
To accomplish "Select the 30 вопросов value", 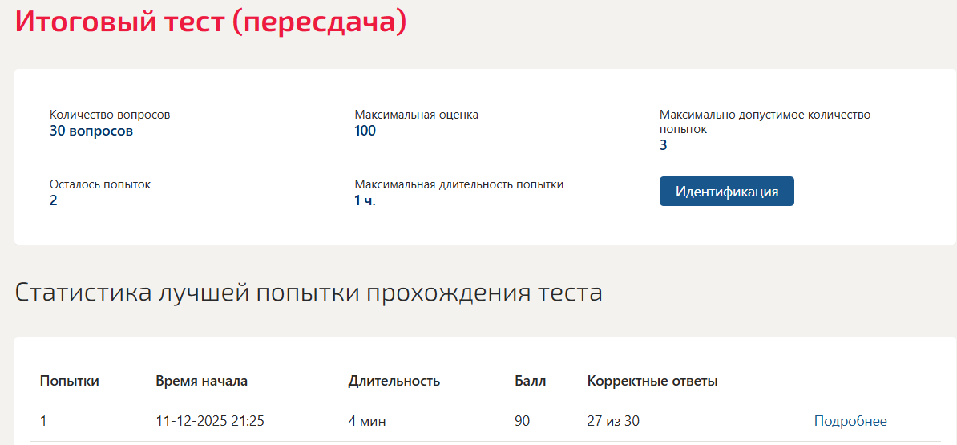I will [x=91, y=131].
